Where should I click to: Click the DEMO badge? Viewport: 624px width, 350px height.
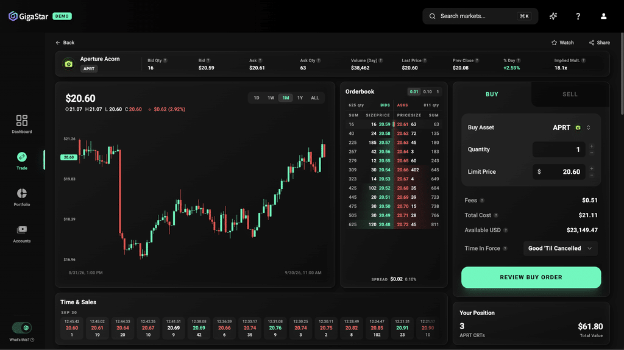click(62, 16)
